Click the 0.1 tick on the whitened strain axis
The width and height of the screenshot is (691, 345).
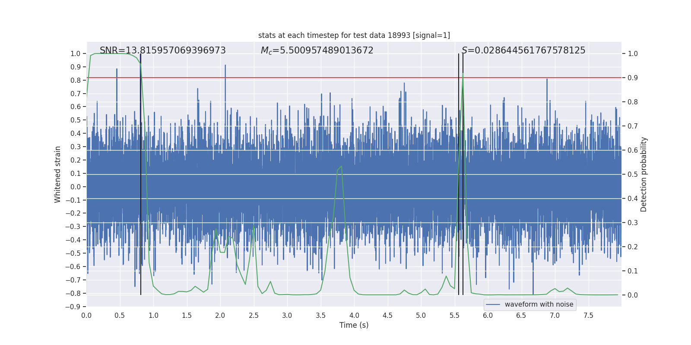tap(76, 174)
